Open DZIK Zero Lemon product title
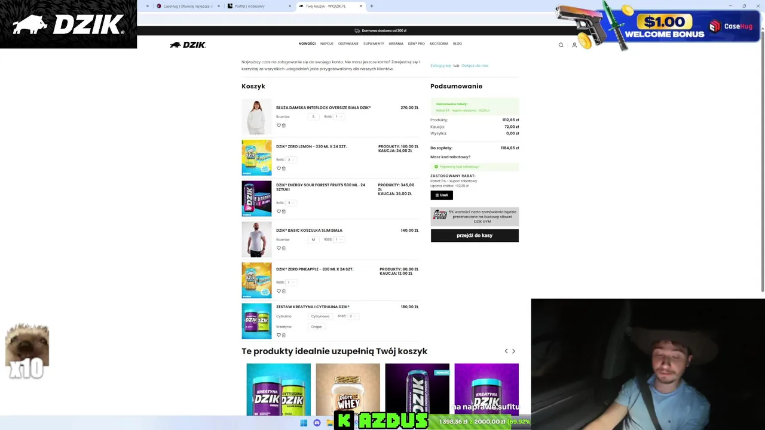This screenshot has width=765, height=430. (x=311, y=146)
